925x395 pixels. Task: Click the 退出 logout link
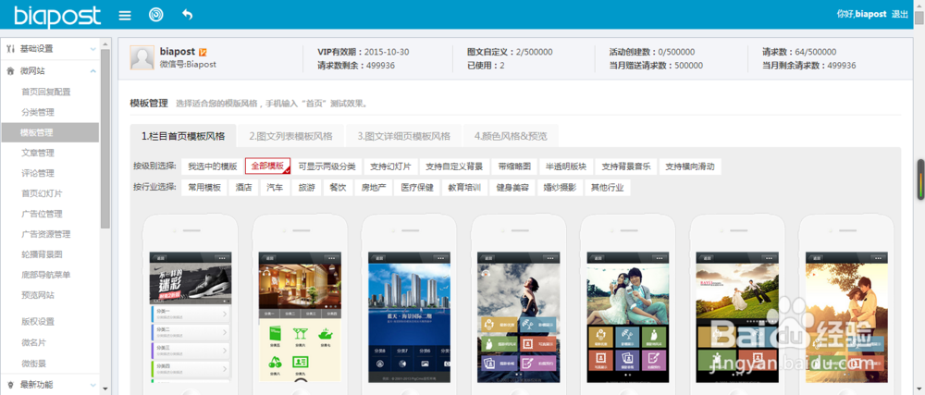[900, 14]
